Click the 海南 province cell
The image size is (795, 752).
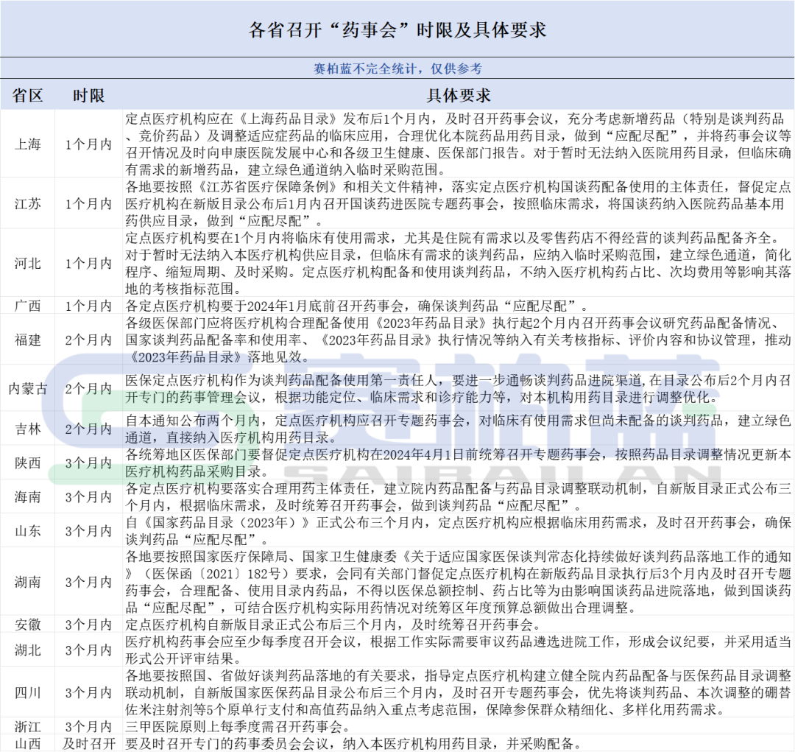click(x=28, y=496)
